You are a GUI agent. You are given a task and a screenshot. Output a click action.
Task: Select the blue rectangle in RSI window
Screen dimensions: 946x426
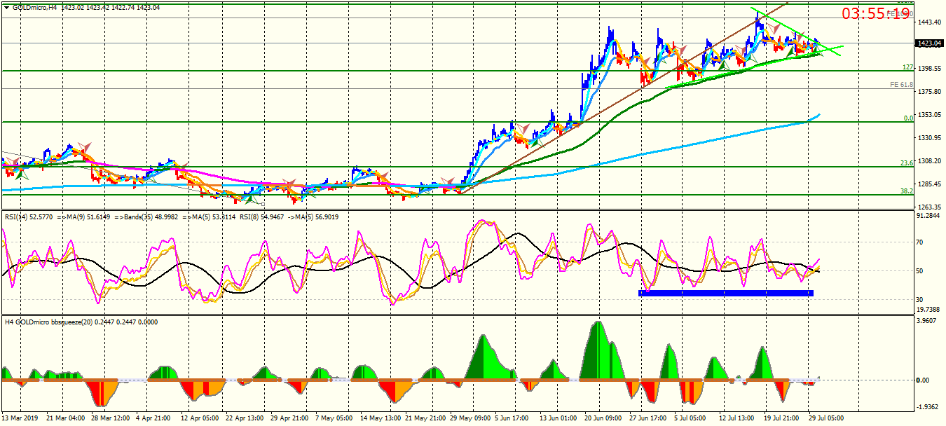(726, 293)
